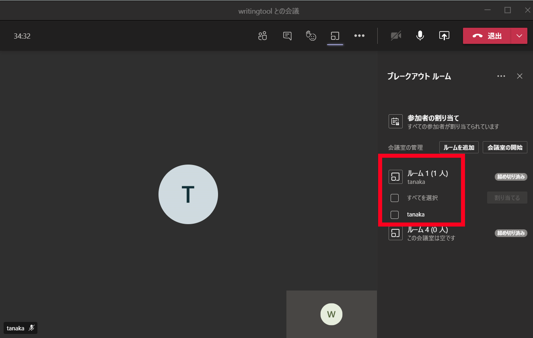Click the 会議室の開始 button
Viewport: 533px width, 338px height.
504,148
